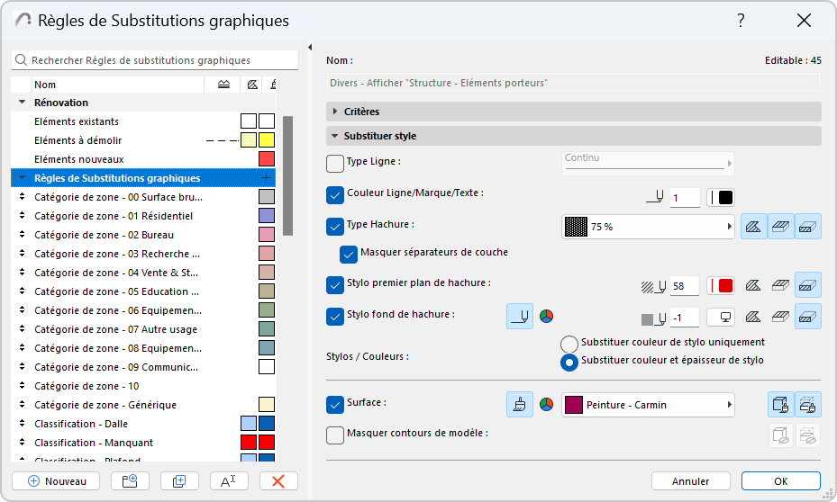The width and height of the screenshot is (837, 502).
Task: Open the 75 % hatch type dropdown
Action: point(648,227)
